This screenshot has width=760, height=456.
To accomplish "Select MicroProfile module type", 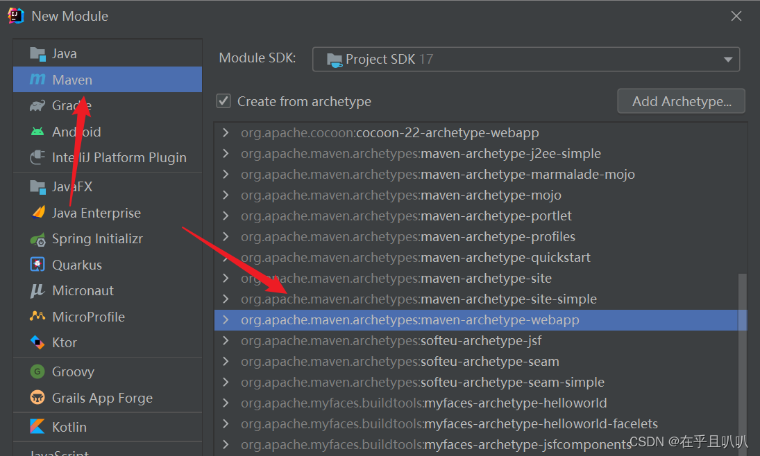I will (108, 317).
